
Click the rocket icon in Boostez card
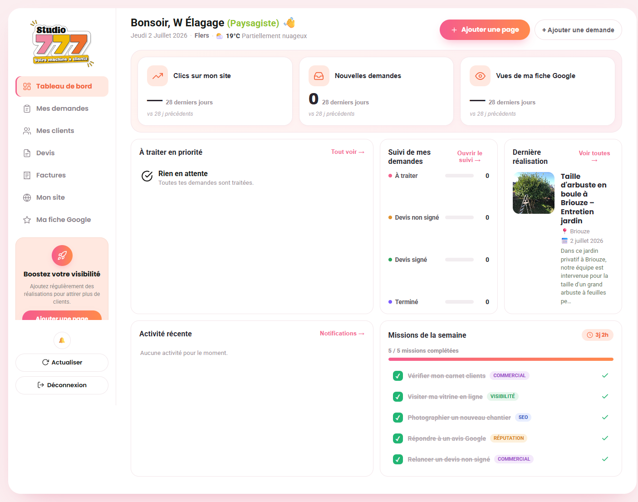(62, 256)
